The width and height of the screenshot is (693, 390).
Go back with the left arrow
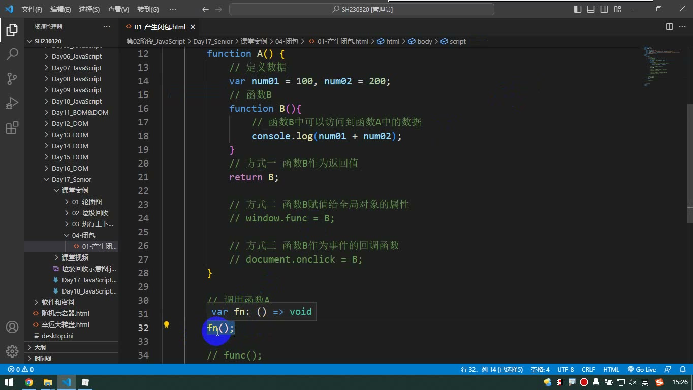click(x=205, y=9)
